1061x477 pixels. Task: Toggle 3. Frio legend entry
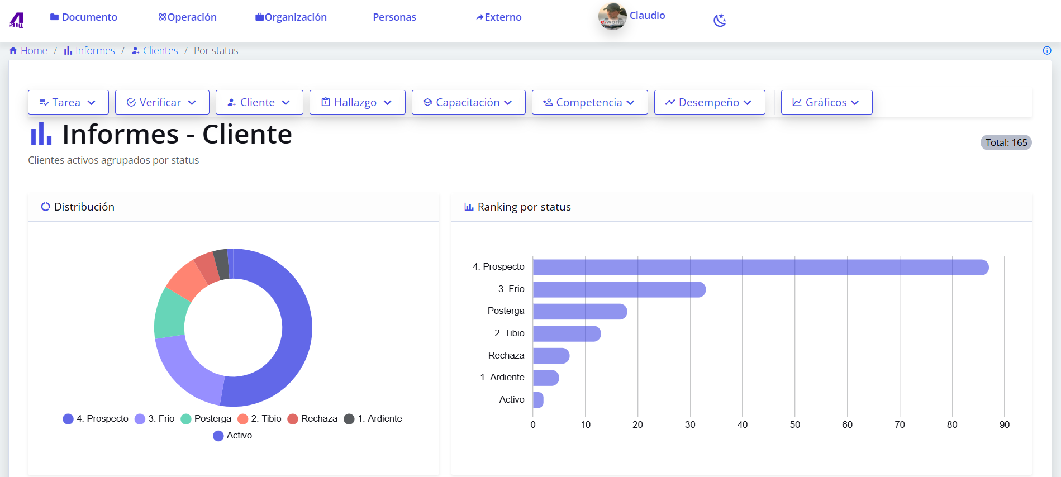tap(155, 419)
